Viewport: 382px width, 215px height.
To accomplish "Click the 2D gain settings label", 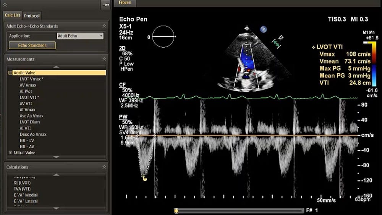I will pos(122,48).
